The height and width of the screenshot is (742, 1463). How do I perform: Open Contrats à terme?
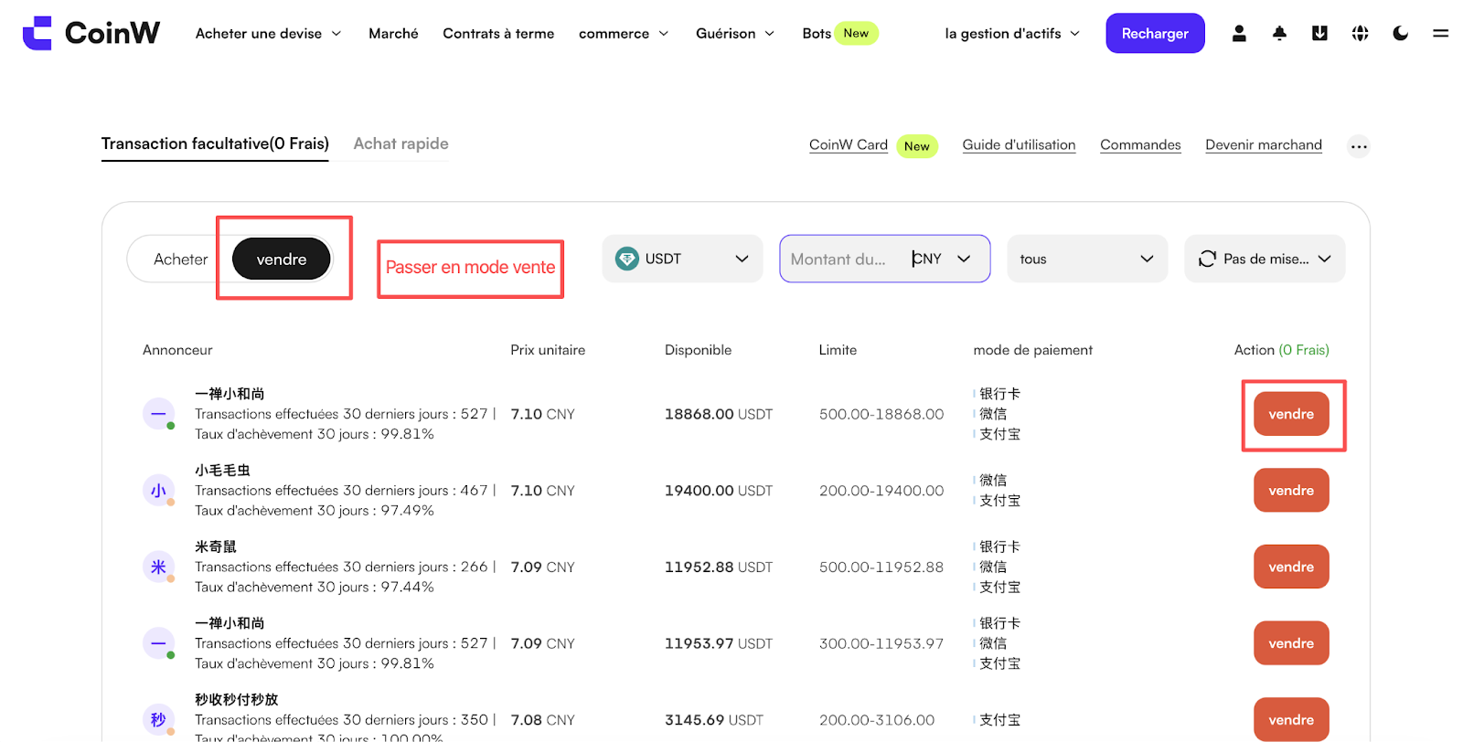tap(498, 33)
